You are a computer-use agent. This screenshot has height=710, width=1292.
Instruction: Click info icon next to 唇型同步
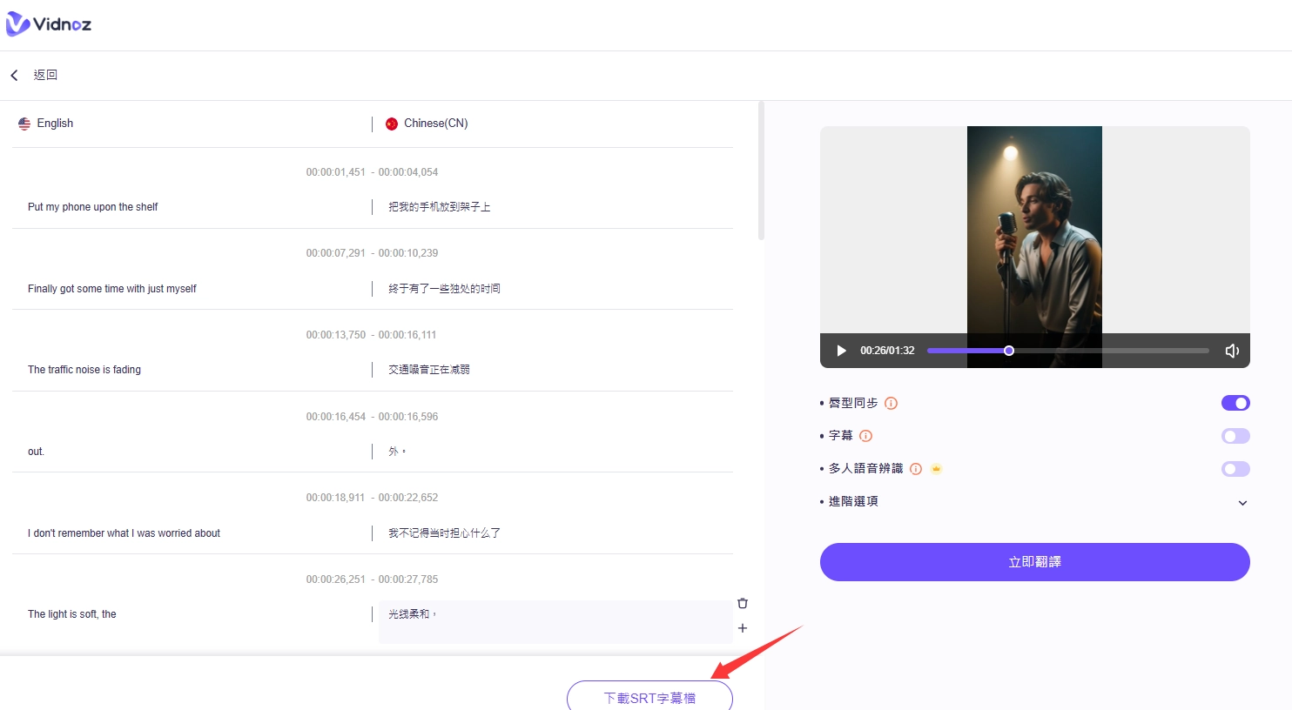[x=891, y=404]
